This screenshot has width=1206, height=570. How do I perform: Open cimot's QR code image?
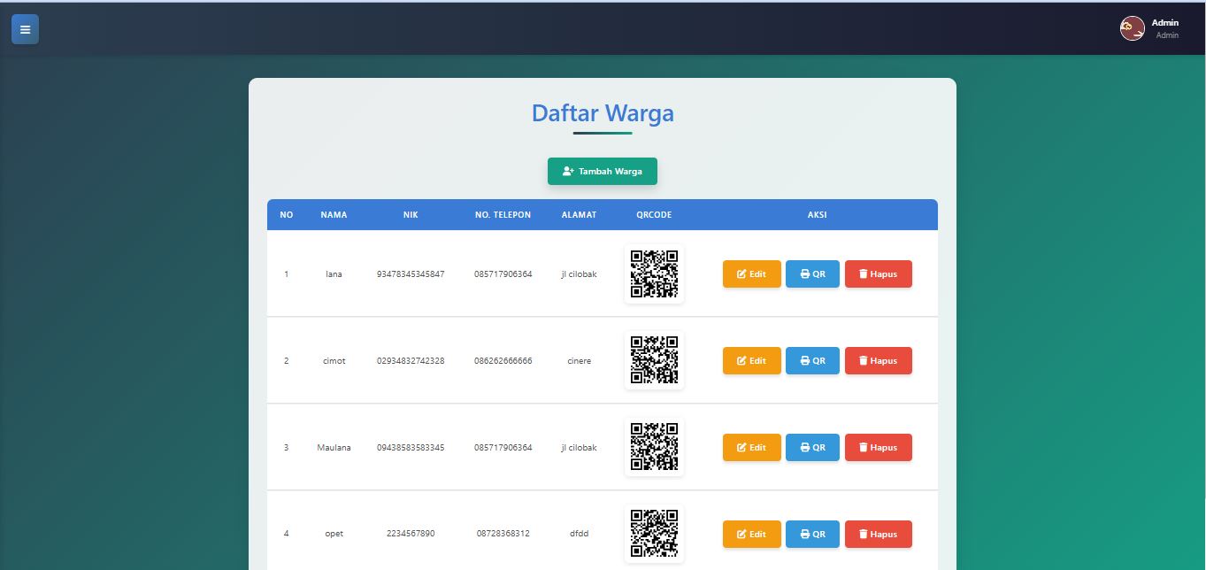point(654,360)
